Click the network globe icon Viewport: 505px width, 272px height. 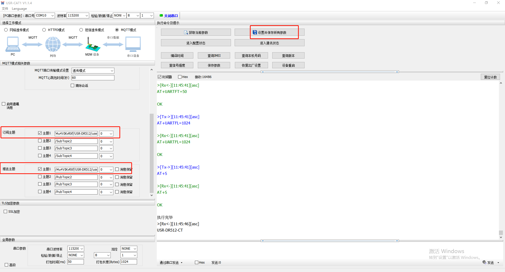pyautogui.click(x=53, y=44)
